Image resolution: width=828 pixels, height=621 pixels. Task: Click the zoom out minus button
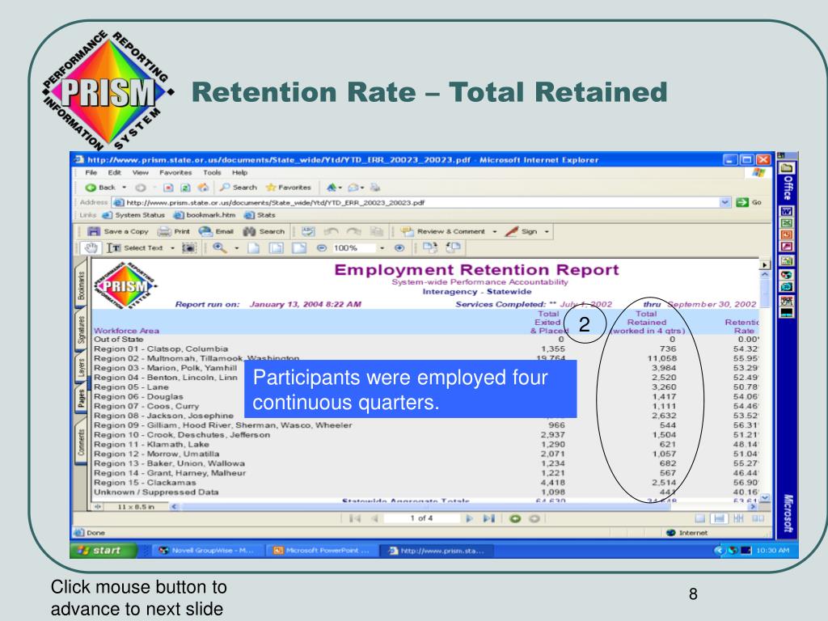(321, 248)
